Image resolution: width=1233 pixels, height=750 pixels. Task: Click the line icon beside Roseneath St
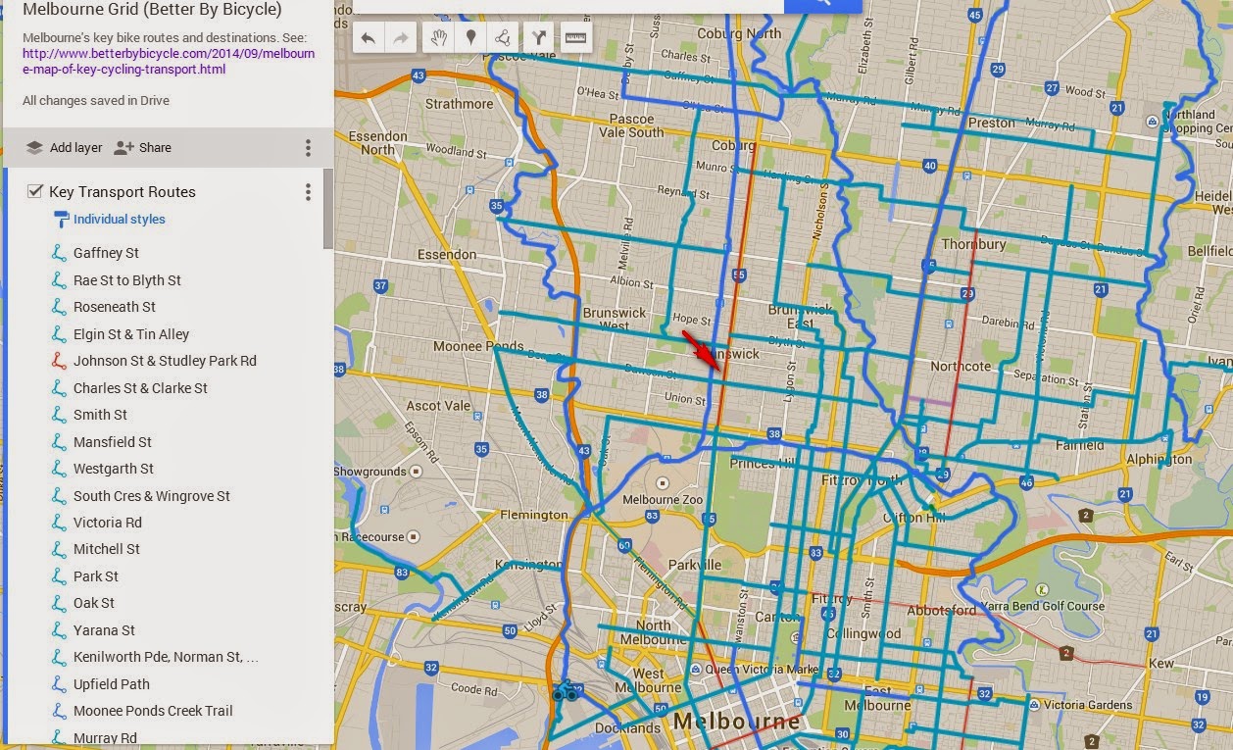(59, 307)
